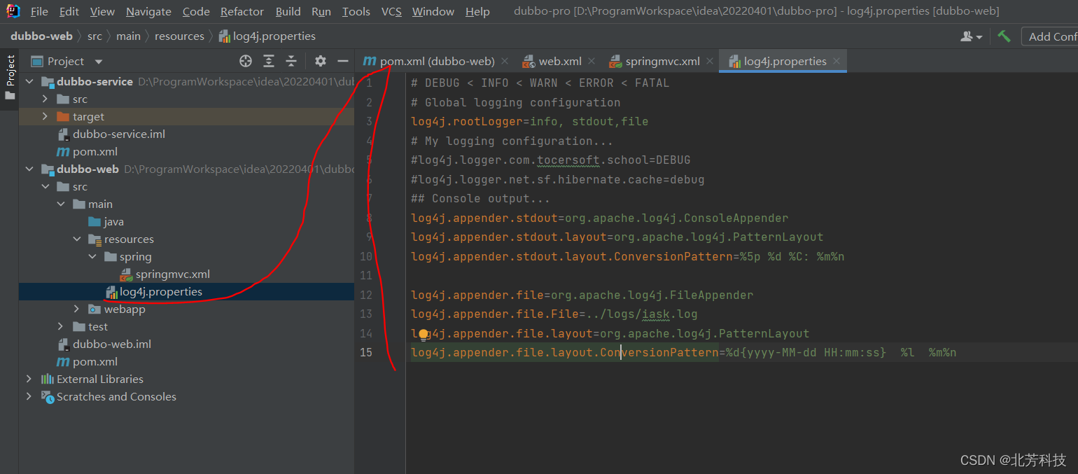Open the VCS menu
Viewport: 1078px width, 474px height.
(x=391, y=12)
